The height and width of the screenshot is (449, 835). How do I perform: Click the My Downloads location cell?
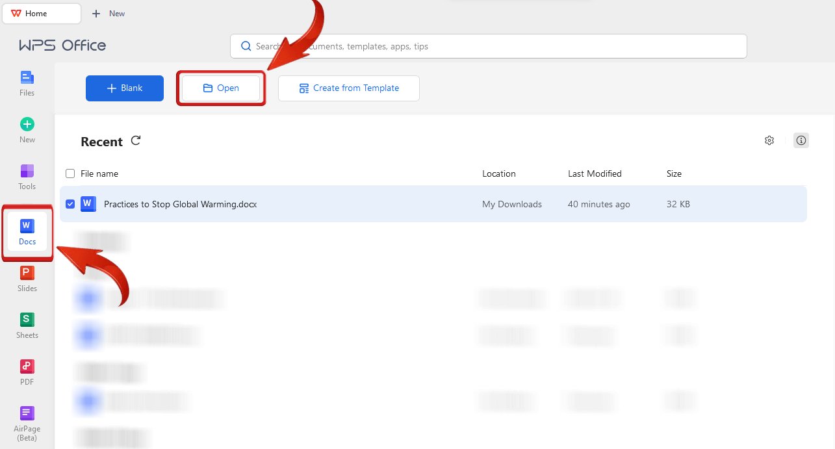pos(512,204)
